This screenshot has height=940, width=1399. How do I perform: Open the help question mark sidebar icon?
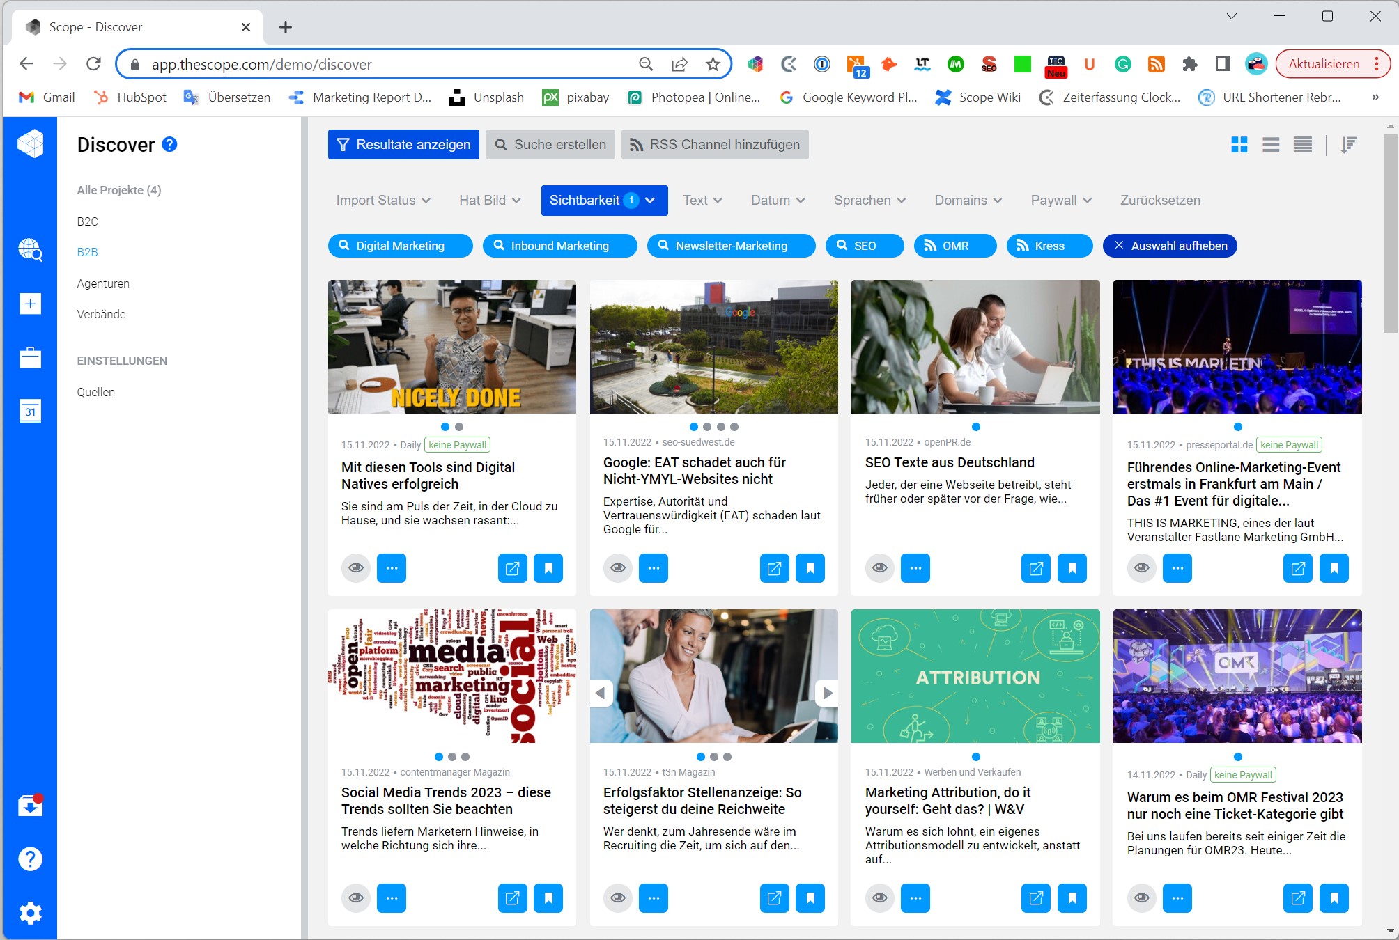pyautogui.click(x=30, y=859)
